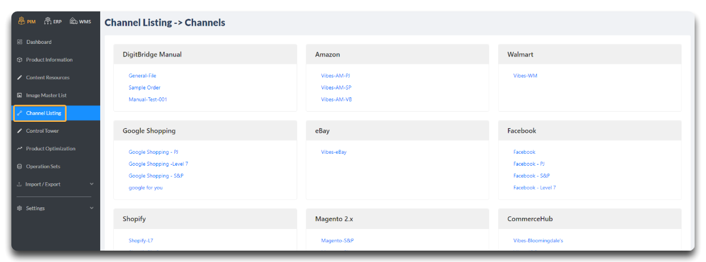Open the General-File channel

[x=142, y=75]
